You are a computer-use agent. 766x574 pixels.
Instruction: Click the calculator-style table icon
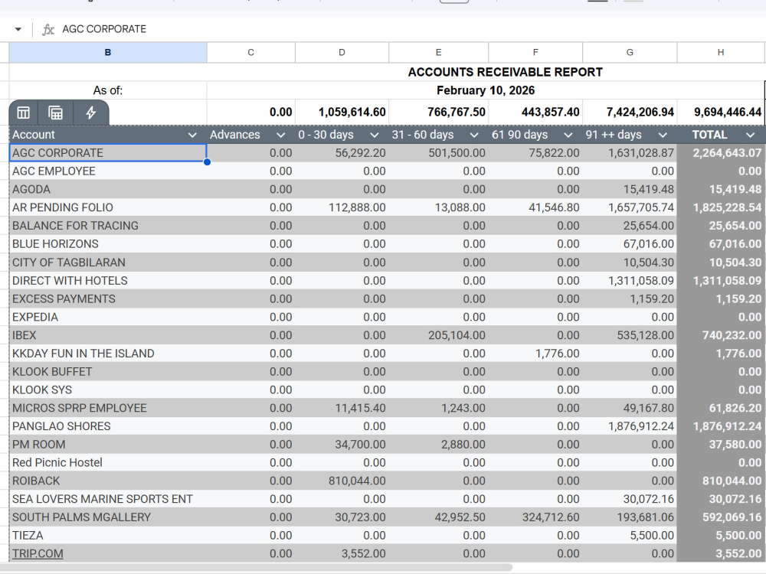pos(56,113)
